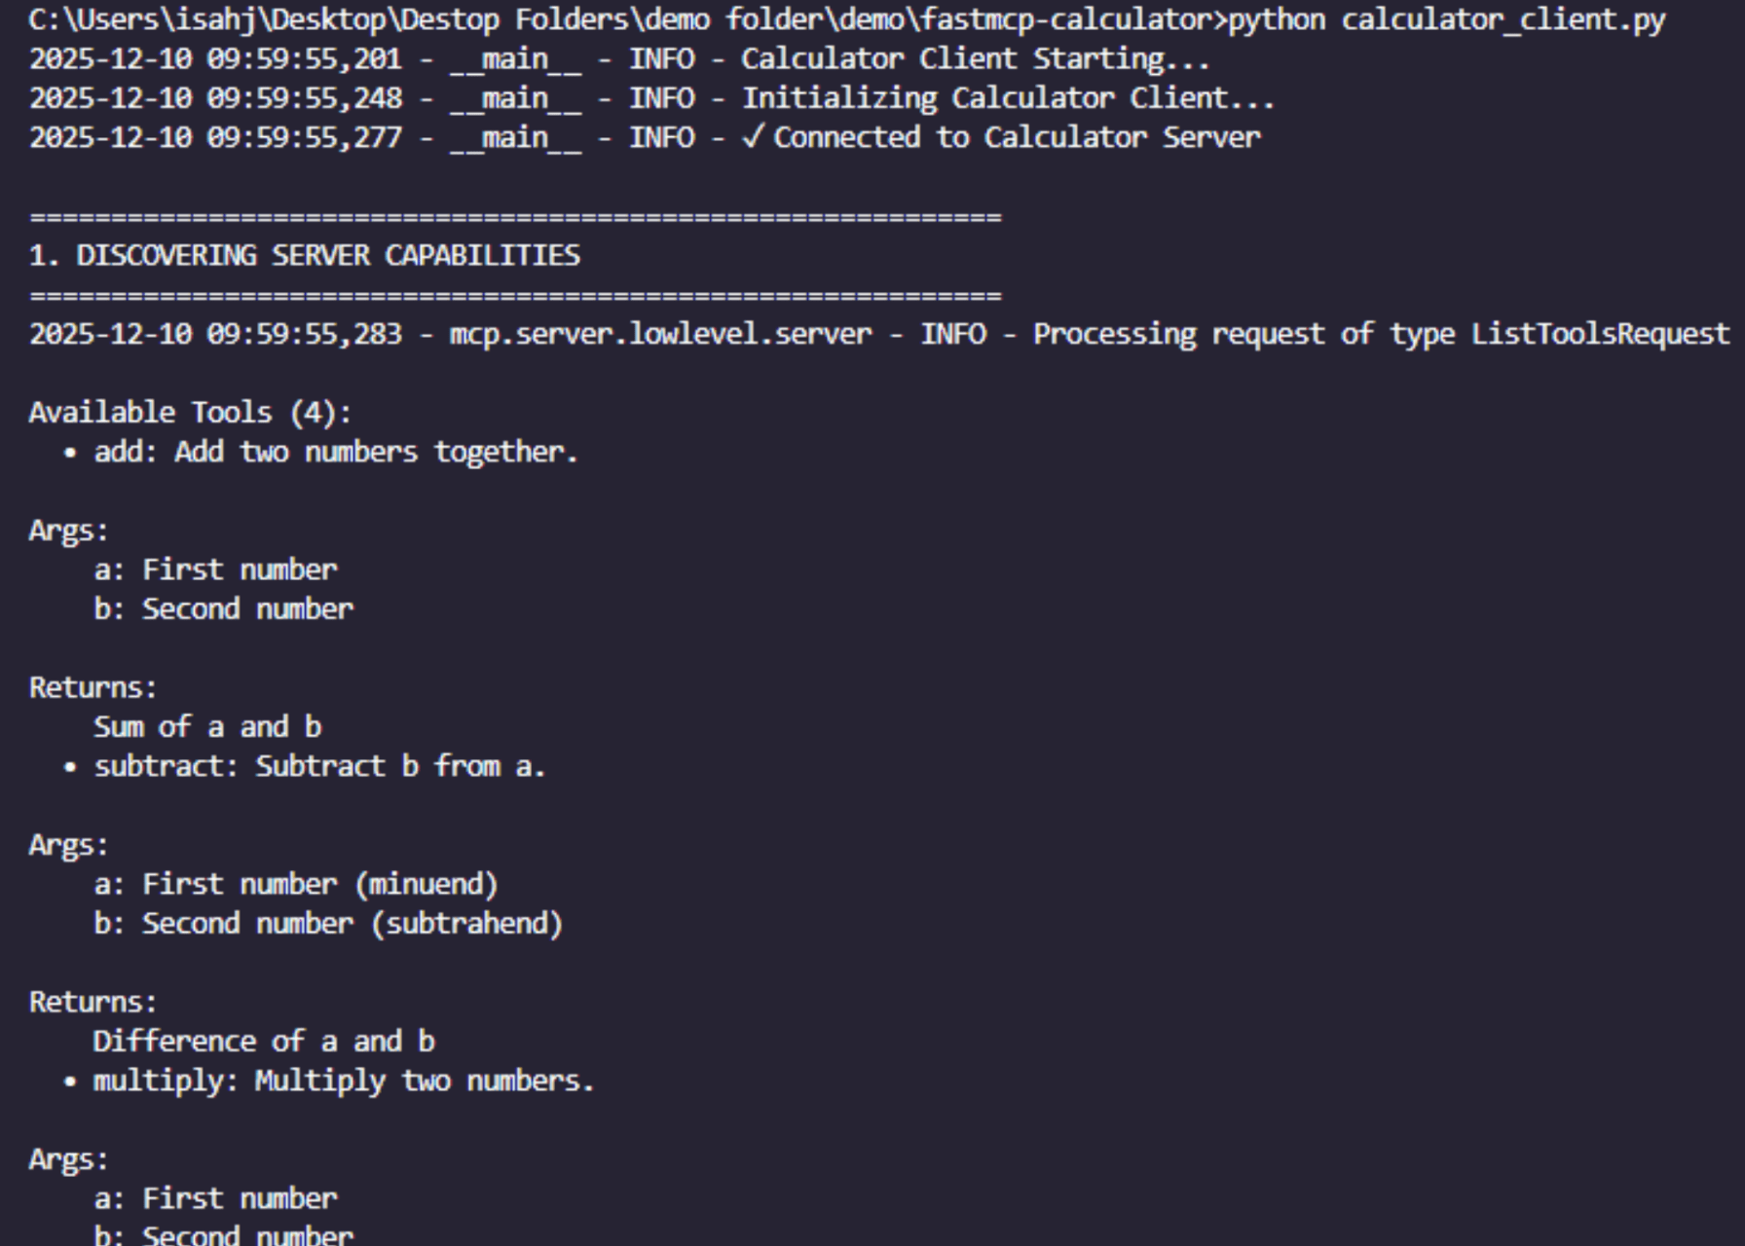Click "b: Second number (subtrahend)" argument line
The image size is (1745, 1246).
coord(328,924)
